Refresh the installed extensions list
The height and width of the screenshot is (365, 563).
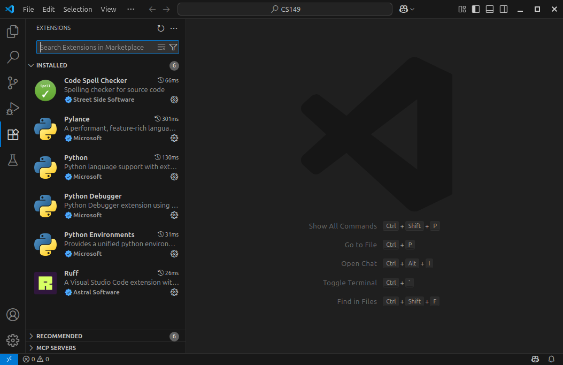[x=161, y=28]
